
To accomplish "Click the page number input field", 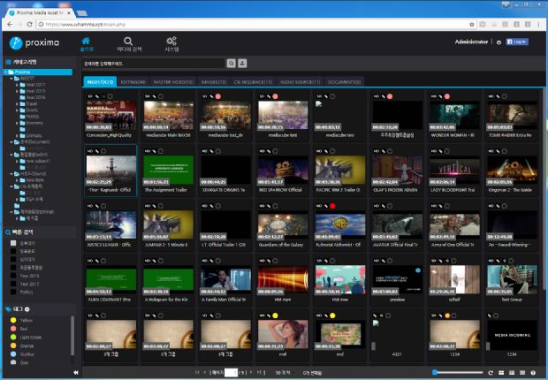I will (231, 373).
